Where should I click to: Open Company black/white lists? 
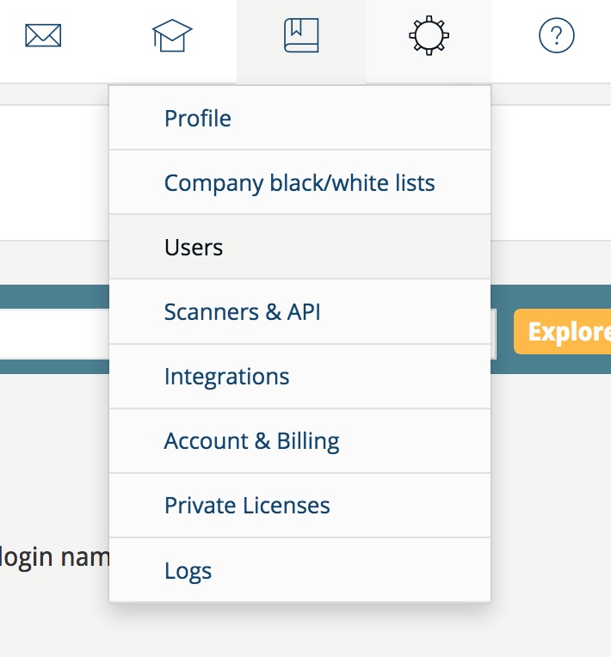299,182
